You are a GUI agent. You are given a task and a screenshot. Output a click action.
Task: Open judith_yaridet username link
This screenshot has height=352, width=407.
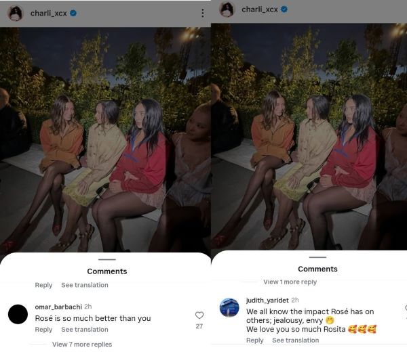coord(267,300)
